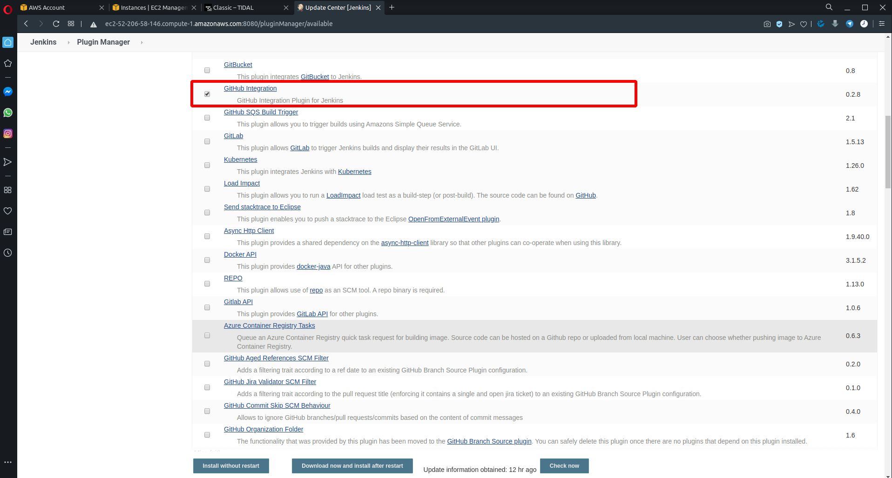This screenshot has height=478, width=892.
Task: Open the Personal News icon in the sidebar
Action: (8, 232)
